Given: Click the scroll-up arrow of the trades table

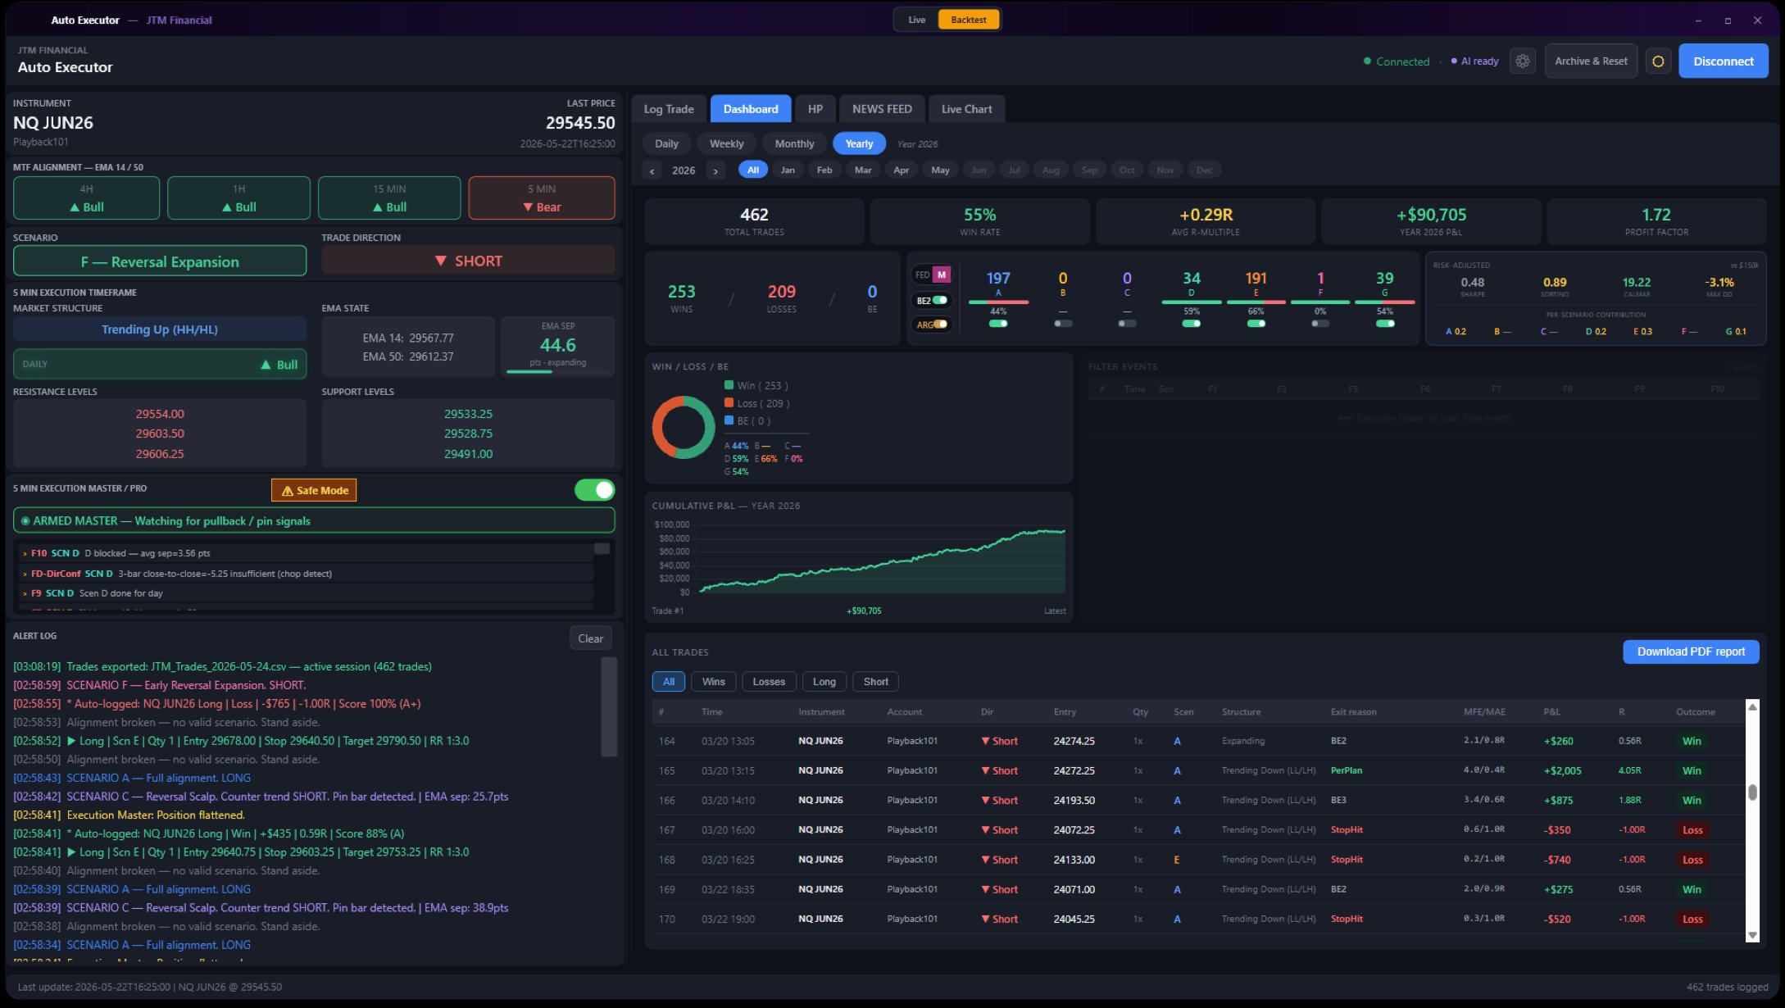Looking at the screenshot, I should pos(1752,707).
